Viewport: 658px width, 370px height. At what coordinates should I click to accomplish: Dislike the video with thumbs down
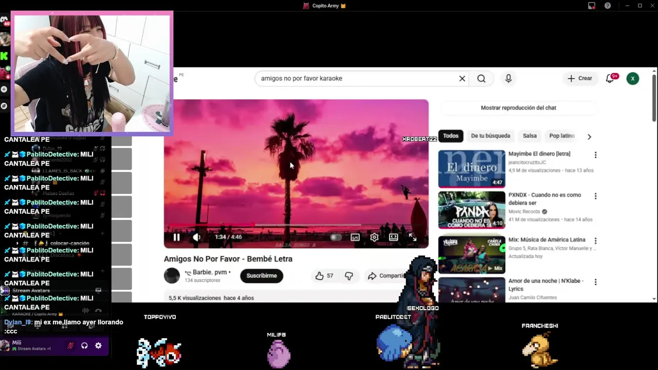click(349, 276)
